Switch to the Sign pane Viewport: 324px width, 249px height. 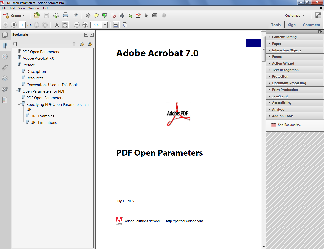(x=292, y=25)
